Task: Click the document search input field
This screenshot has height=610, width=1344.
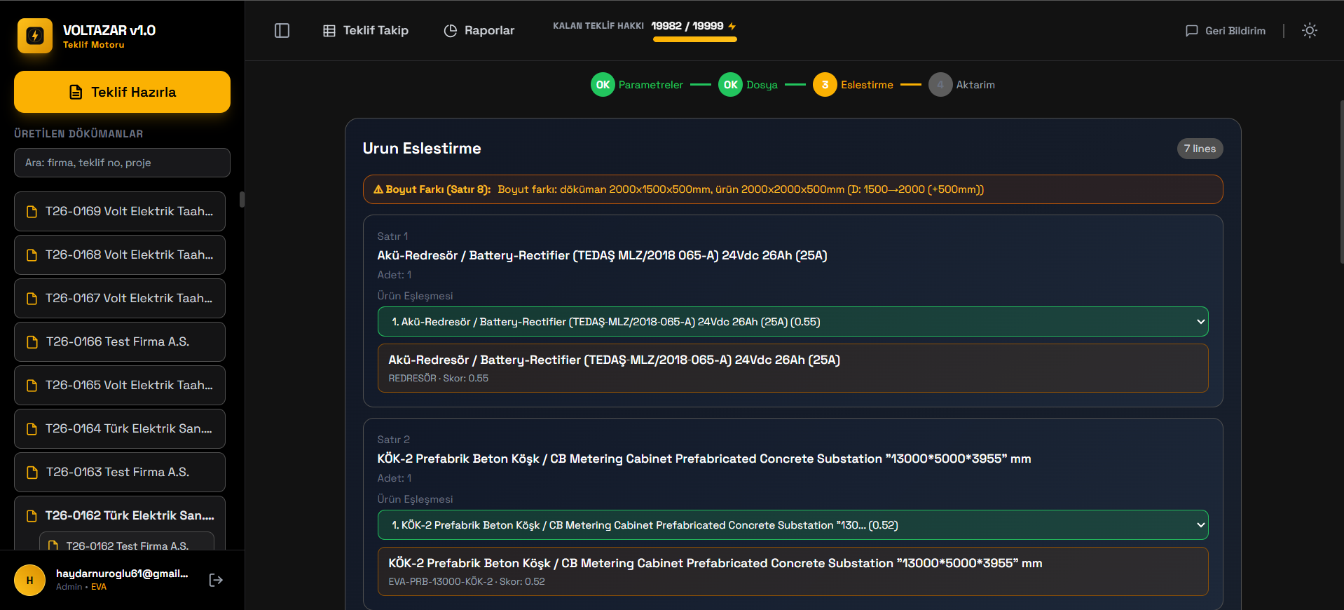Action: [x=122, y=163]
